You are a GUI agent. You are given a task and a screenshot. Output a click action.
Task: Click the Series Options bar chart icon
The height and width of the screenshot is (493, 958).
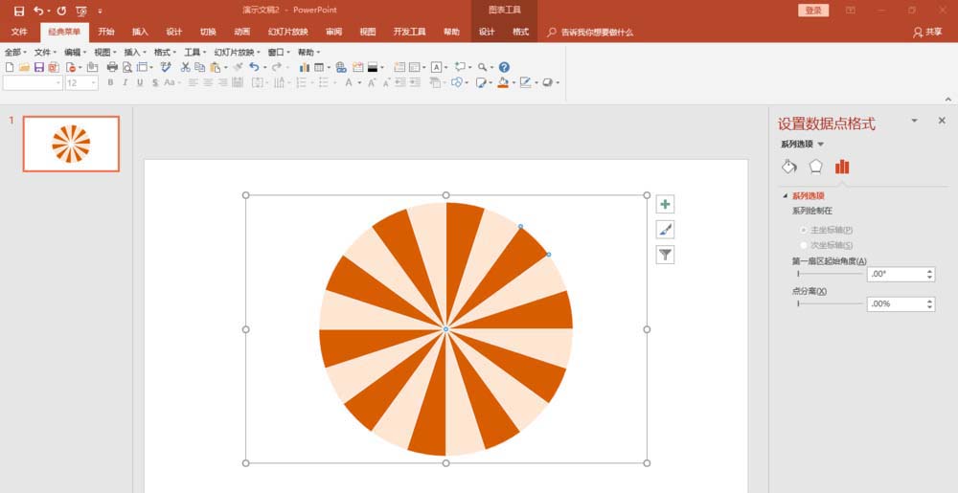coord(842,167)
